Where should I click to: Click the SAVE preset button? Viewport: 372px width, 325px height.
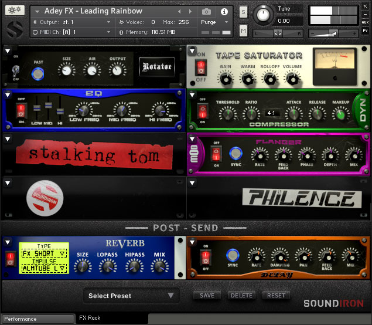(x=207, y=295)
